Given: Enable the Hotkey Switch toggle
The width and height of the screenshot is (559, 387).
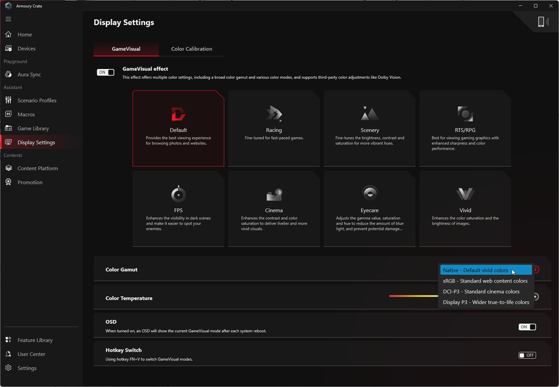Looking at the screenshot, I should tap(527, 355).
